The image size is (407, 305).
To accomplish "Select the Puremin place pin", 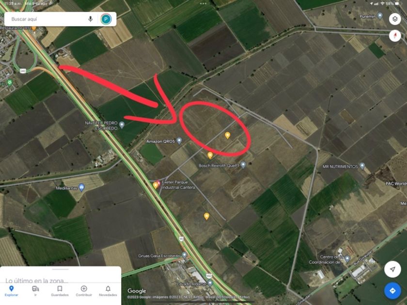I will coord(380,16).
